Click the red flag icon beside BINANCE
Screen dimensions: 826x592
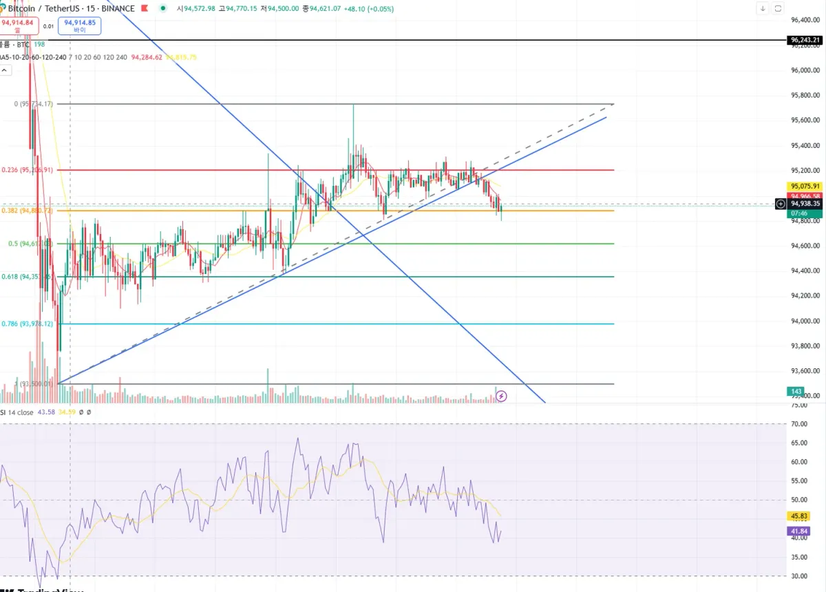pos(144,8)
